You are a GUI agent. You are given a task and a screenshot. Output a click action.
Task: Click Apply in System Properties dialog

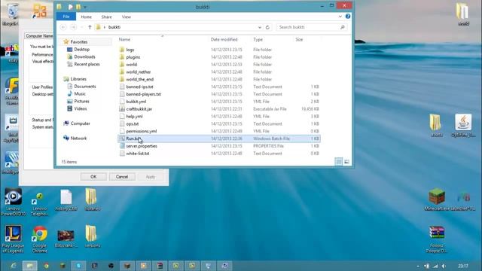[x=151, y=177]
